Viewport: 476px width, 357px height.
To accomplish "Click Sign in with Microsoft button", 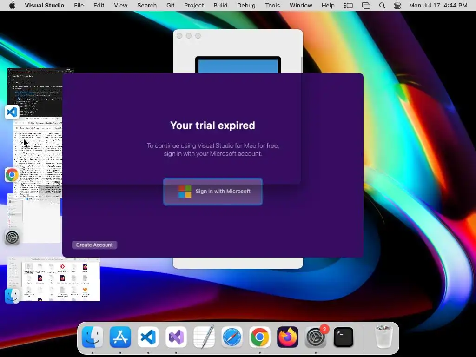I will point(213,192).
